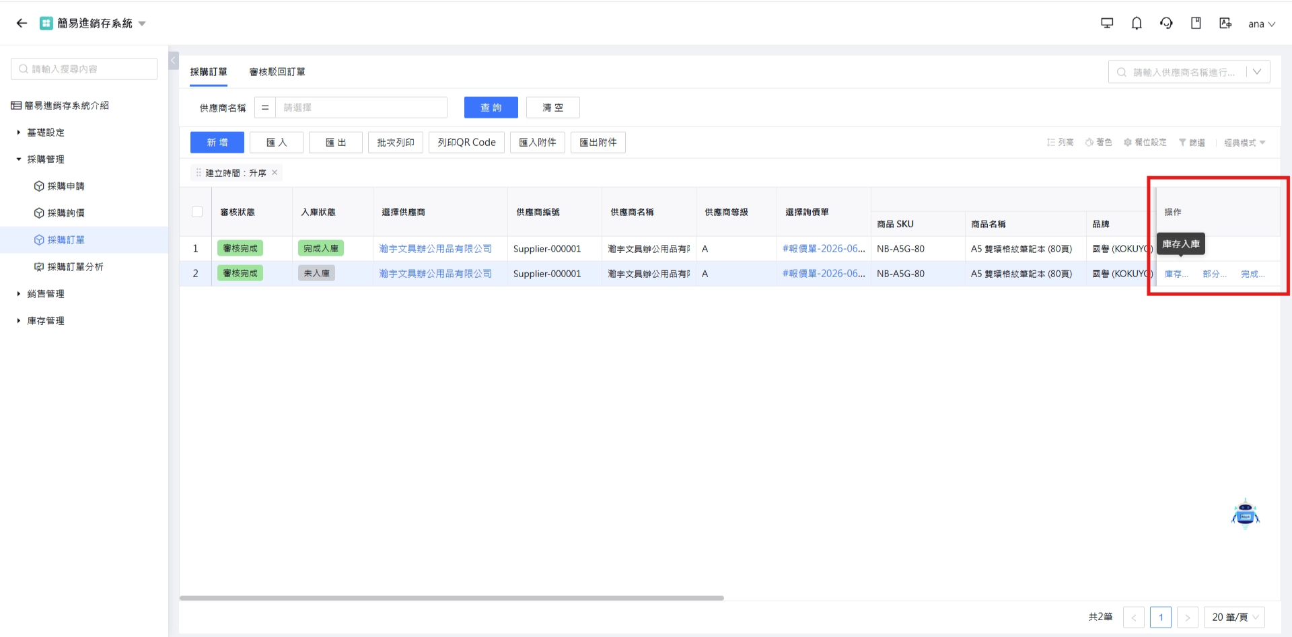The height and width of the screenshot is (637, 1292).
Task: Open the #報價單 link in row 2
Action: coord(824,274)
